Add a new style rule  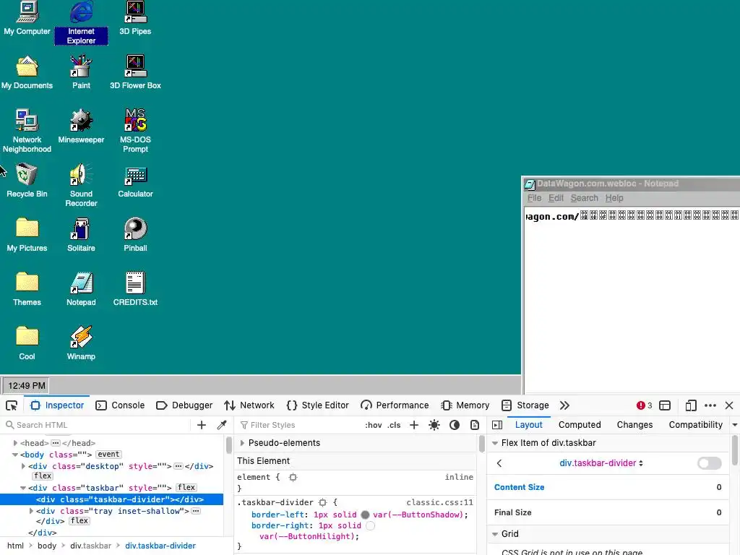[414, 425]
